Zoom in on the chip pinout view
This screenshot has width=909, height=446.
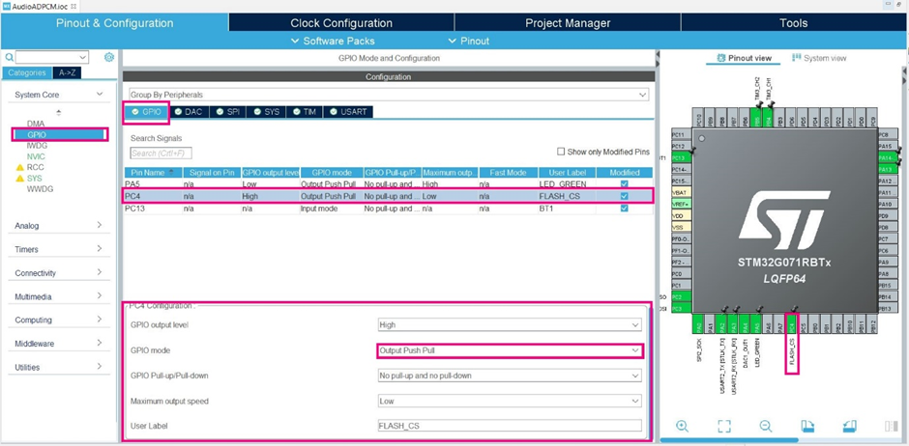point(683,427)
